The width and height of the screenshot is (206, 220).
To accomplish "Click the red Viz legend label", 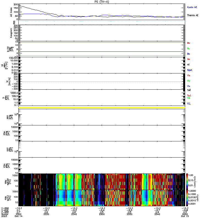I will click(x=188, y=75).
